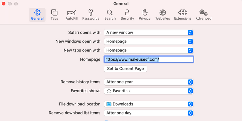Choose a File download location

click(149, 104)
